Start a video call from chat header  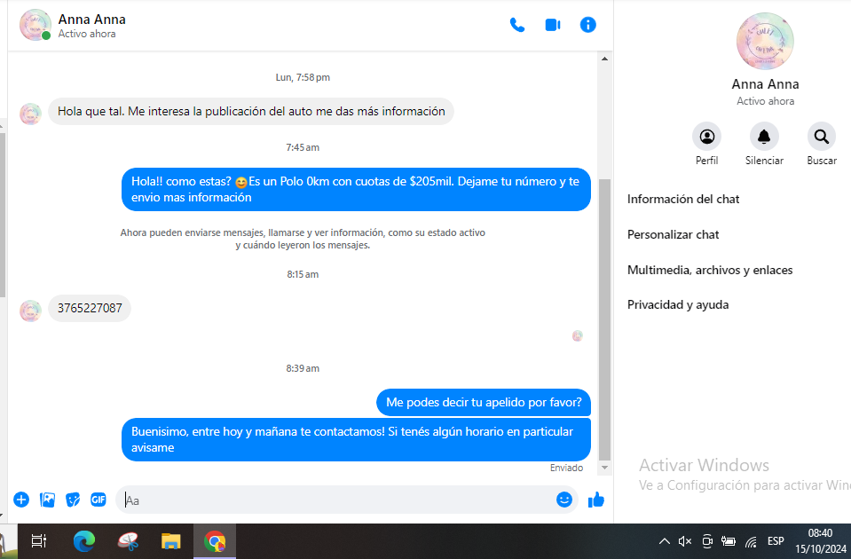[x=552, y=25]
